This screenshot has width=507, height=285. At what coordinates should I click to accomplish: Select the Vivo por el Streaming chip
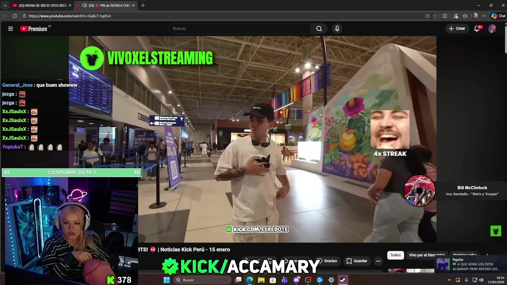pos(427,255)
